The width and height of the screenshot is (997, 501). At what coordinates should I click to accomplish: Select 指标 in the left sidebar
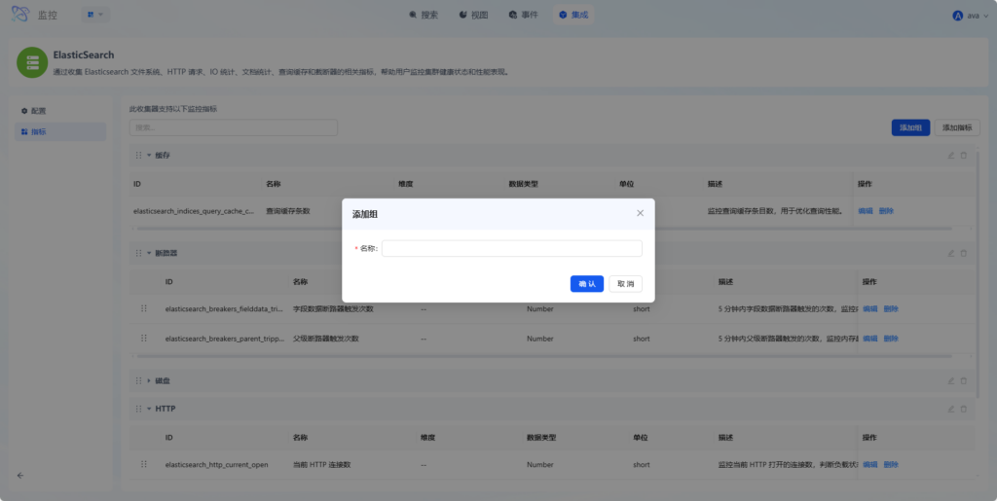tap(60, 132)
